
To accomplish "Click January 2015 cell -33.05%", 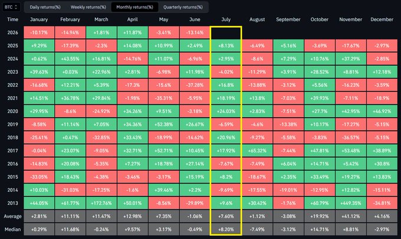I will 39,177.
